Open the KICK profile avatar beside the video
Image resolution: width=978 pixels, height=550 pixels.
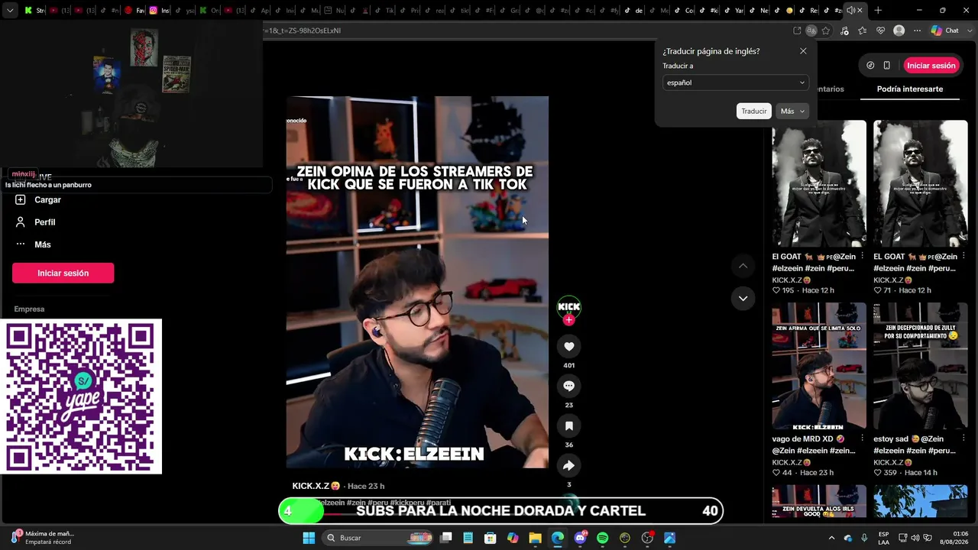(x=568, y=306)
